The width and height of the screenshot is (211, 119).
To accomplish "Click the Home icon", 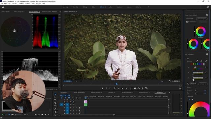I will [3, 7].
